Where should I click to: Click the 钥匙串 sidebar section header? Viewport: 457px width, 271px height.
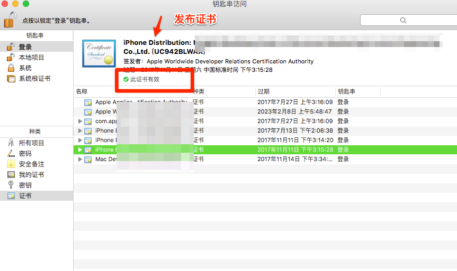[x=35, y=35]
